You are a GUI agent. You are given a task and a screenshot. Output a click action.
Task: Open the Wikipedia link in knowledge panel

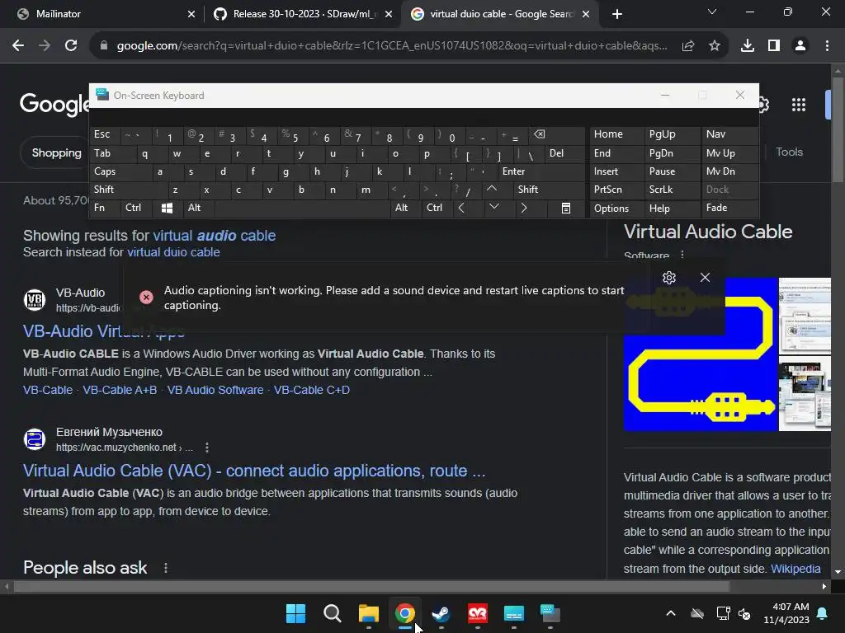pyautogui.click(x=795, y=569)
